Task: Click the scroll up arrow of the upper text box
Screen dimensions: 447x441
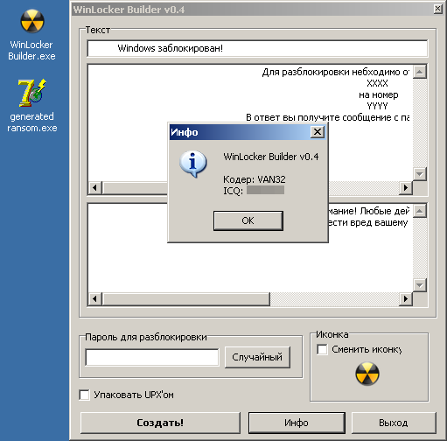Action: [420, 72]
